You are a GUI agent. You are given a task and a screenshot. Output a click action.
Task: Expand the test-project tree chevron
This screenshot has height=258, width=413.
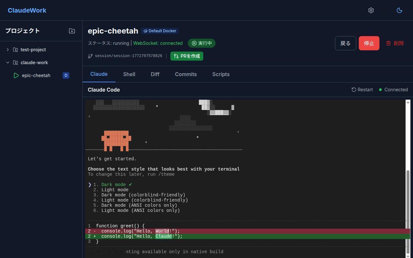click(8, 50)
